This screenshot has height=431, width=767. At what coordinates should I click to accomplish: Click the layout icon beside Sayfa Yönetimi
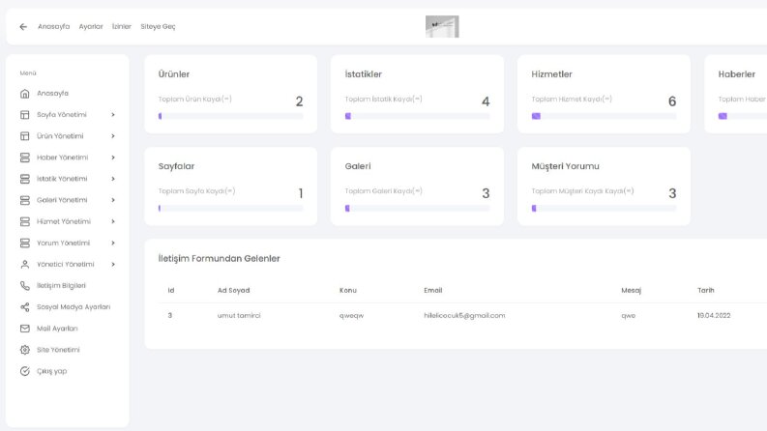point(25,115)
